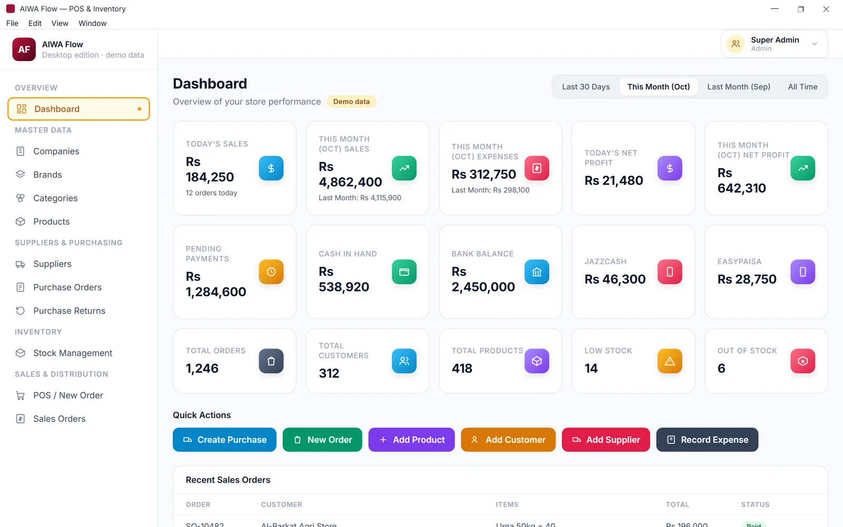Screen dimensions: 843x527
Task: Open POS / New Order in sidebar
Action: (x=79, y=395)
